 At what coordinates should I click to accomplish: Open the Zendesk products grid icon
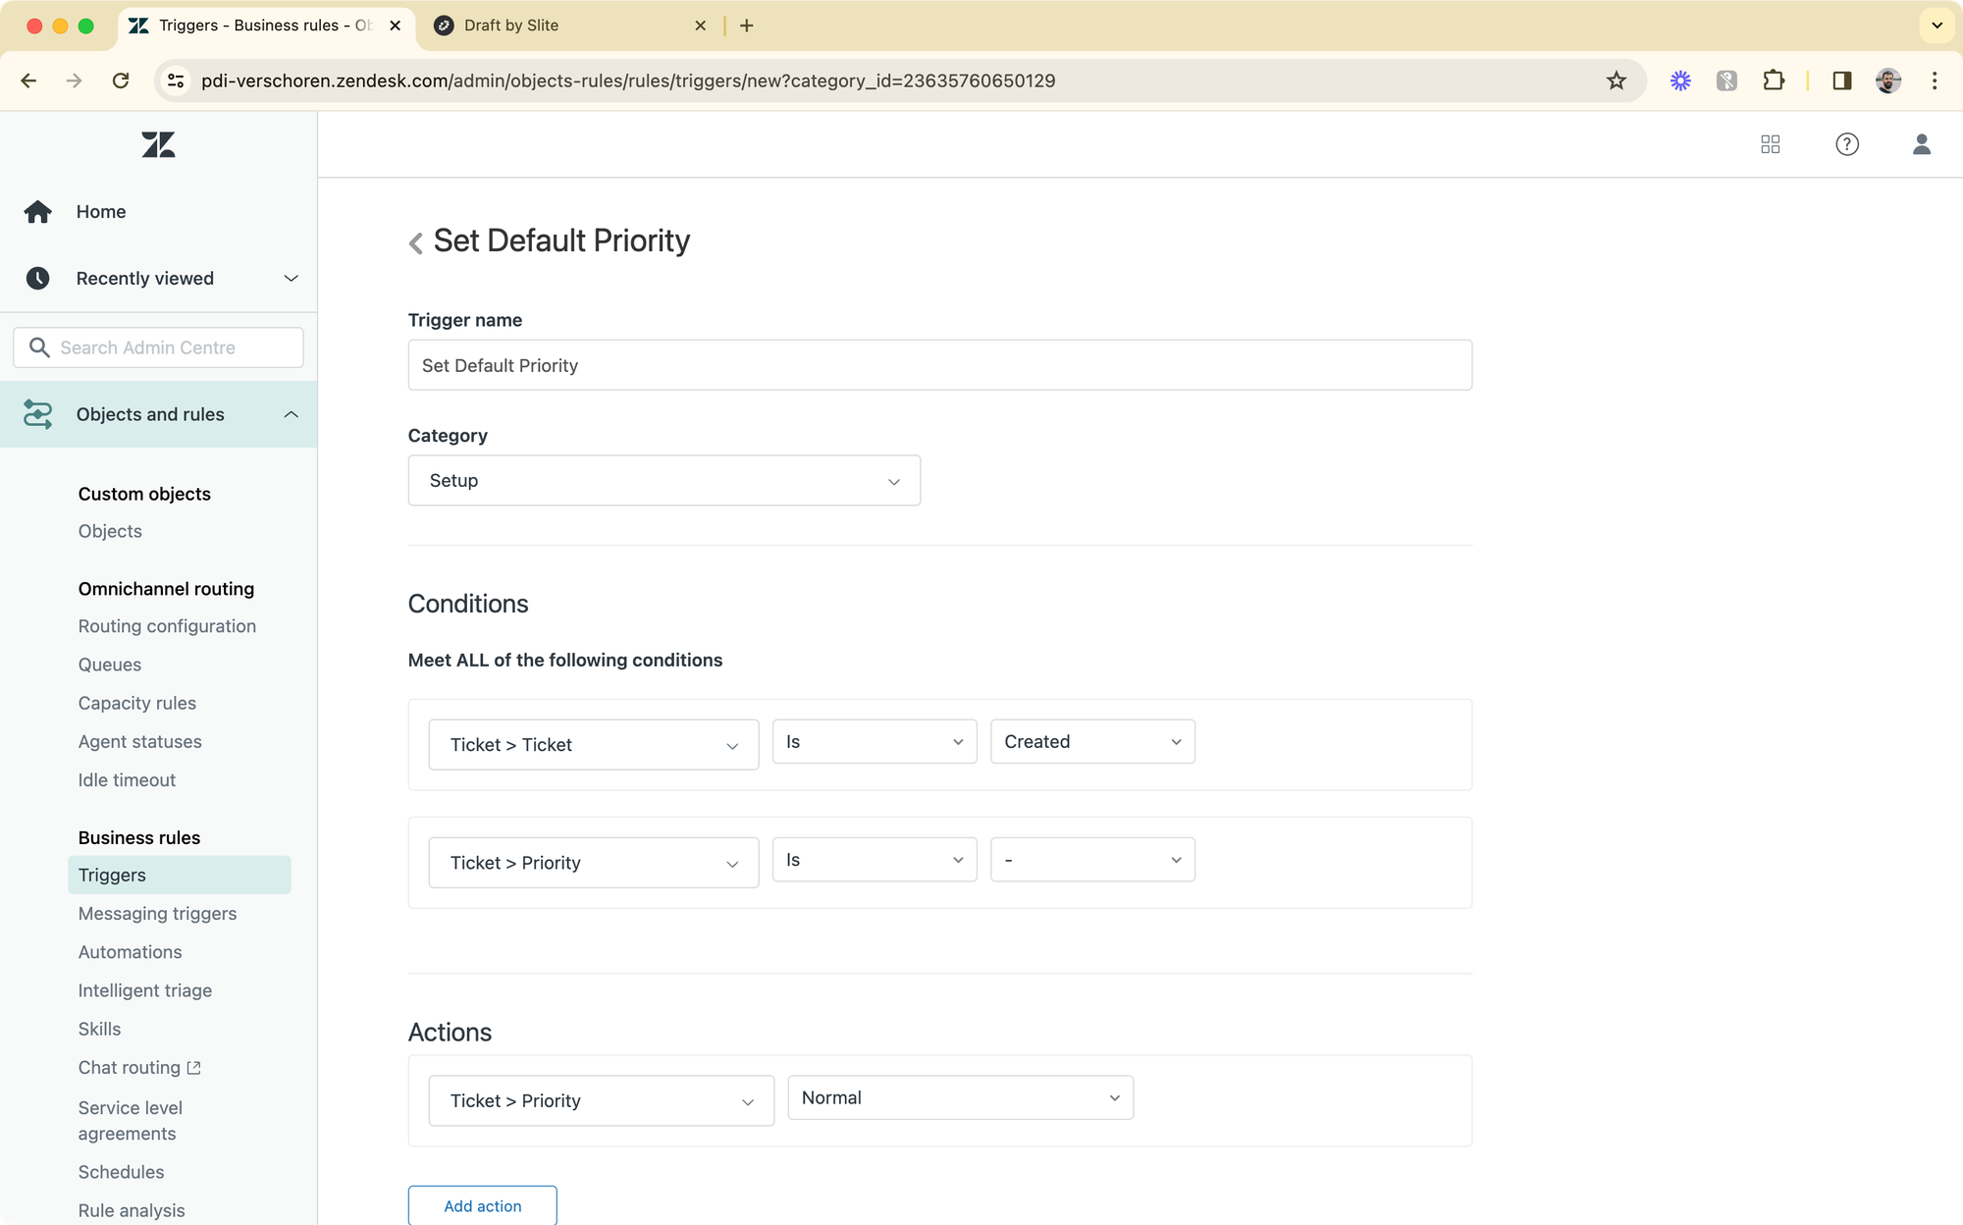(1771, 144)
